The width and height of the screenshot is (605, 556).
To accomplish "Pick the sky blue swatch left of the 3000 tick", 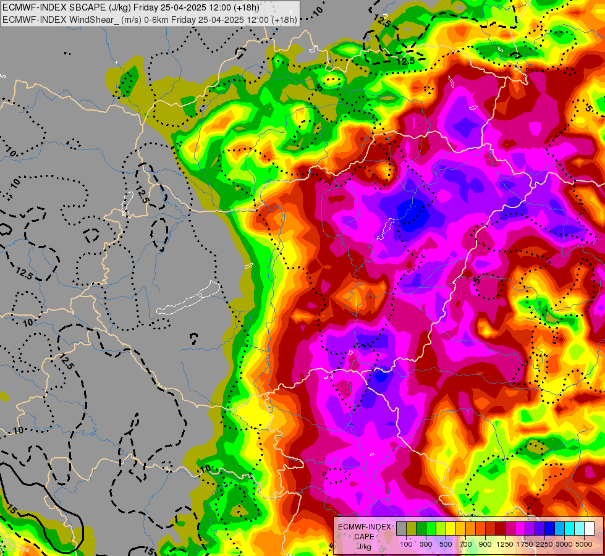I will [559, 528].
